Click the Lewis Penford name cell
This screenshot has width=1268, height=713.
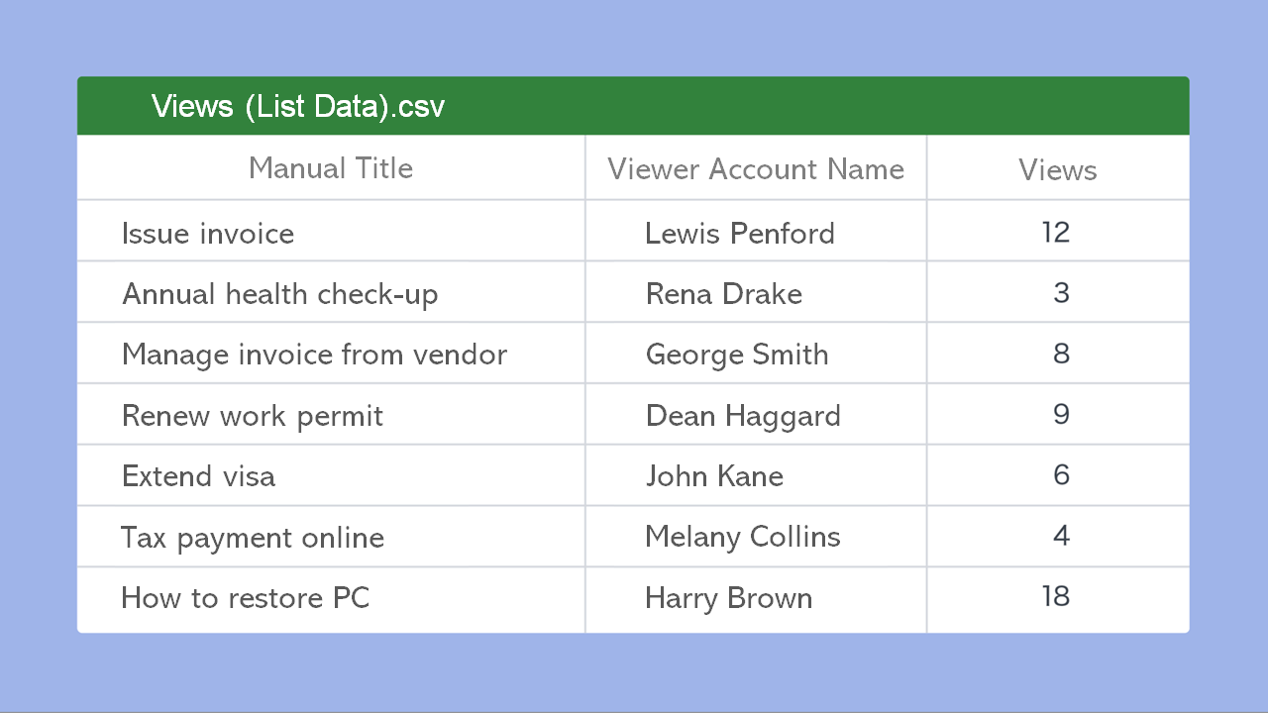(740, 234)
